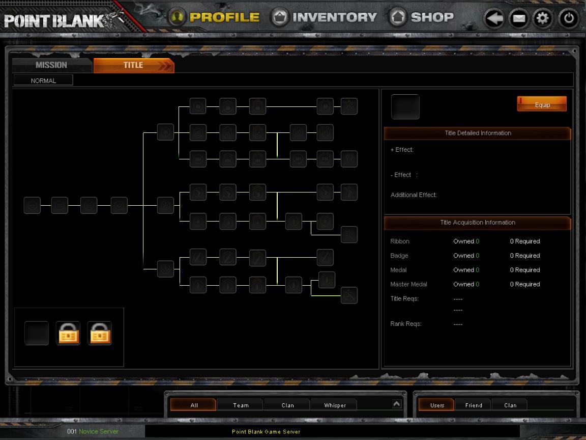
Task: Click the rightmost padlock title slot
Action: [100, 333]
